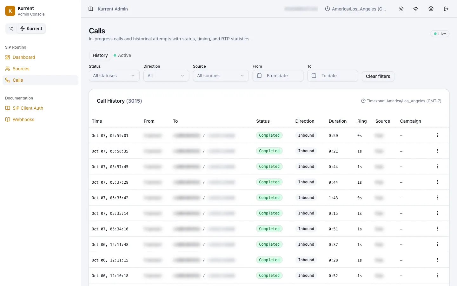
Task: Open row actions for 05:37:29 call
Action: [x=438, y=182]
